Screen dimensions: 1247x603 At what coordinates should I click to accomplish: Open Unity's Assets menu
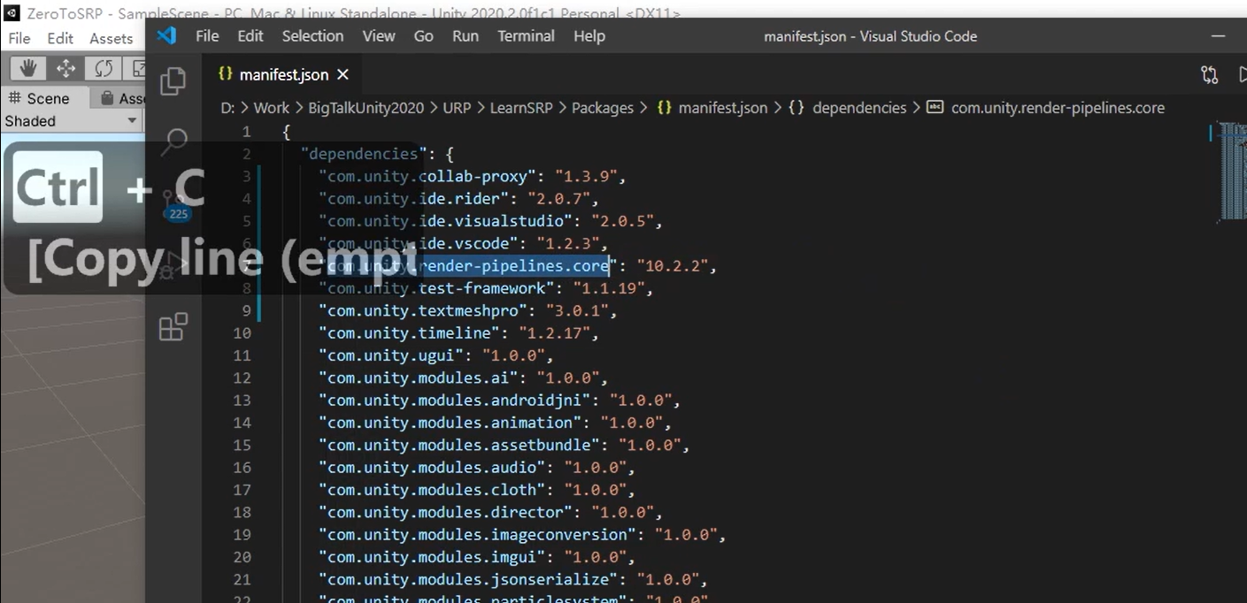pos(112,38)
